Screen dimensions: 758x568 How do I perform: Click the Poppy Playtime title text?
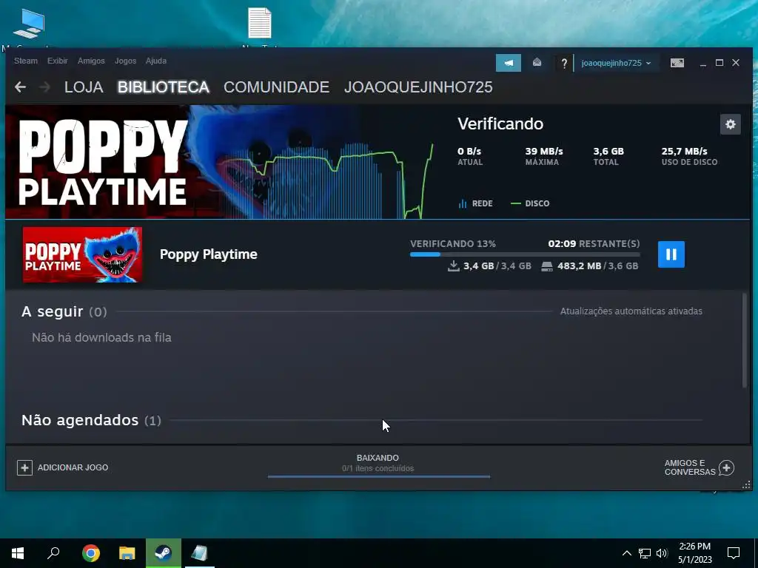point(208,254)
